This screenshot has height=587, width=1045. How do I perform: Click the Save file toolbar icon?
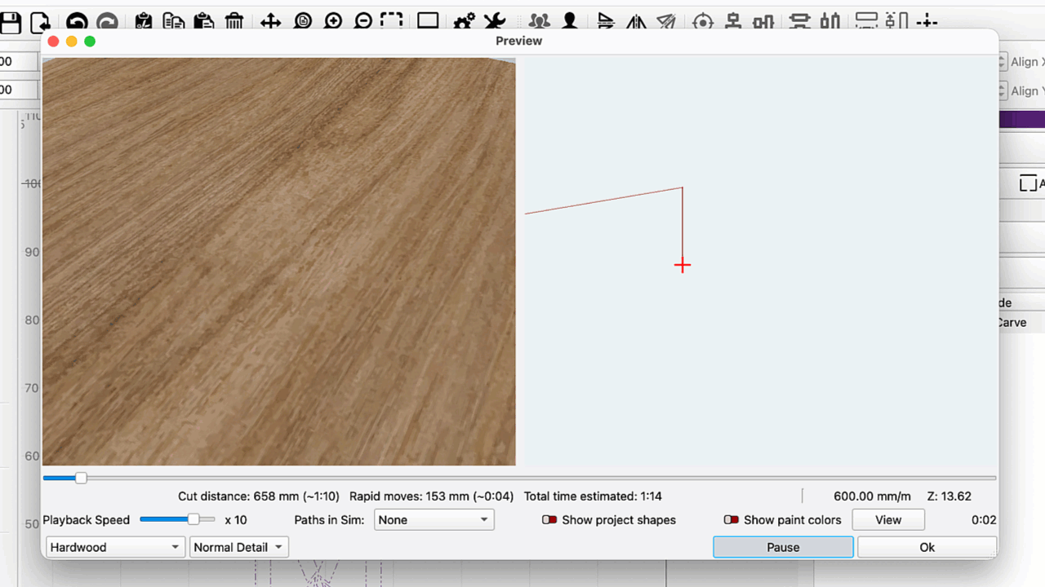[x=10, y=22]
